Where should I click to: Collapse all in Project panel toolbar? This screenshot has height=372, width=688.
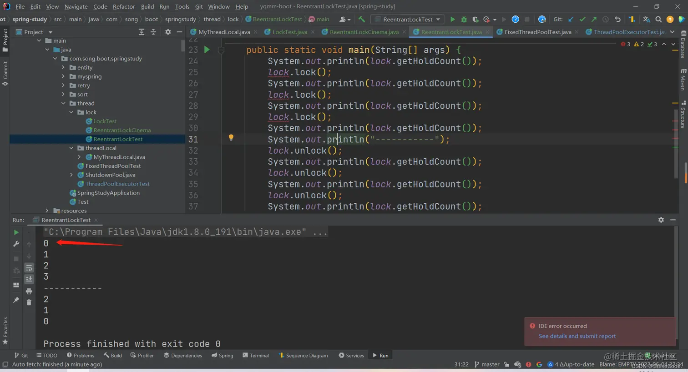pos(153,32)
